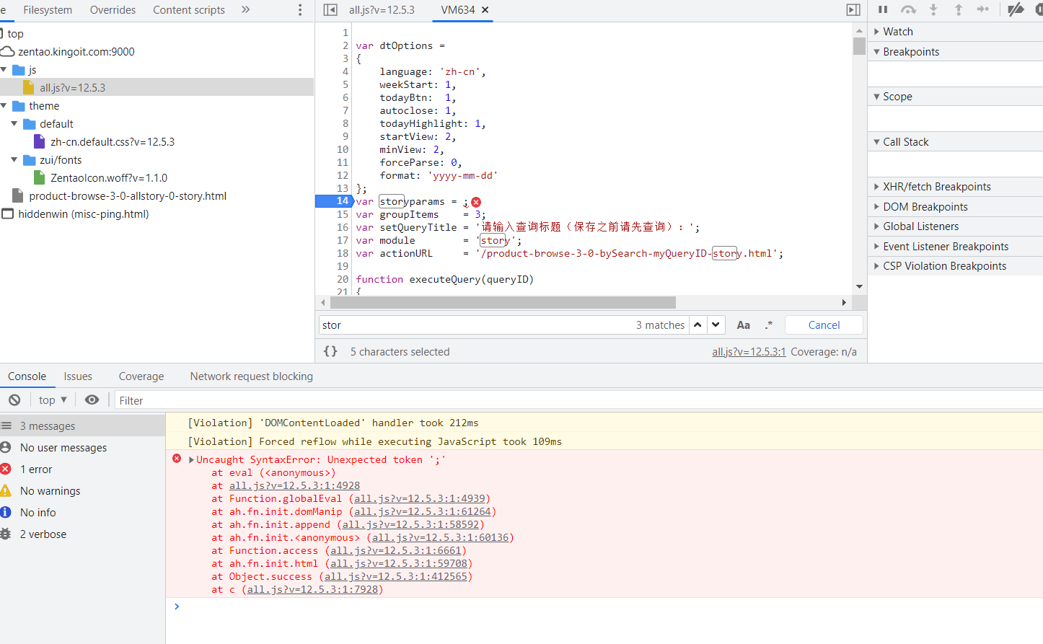Switch to the Overrides tab
1043x644 pixels.
(113, 10)
